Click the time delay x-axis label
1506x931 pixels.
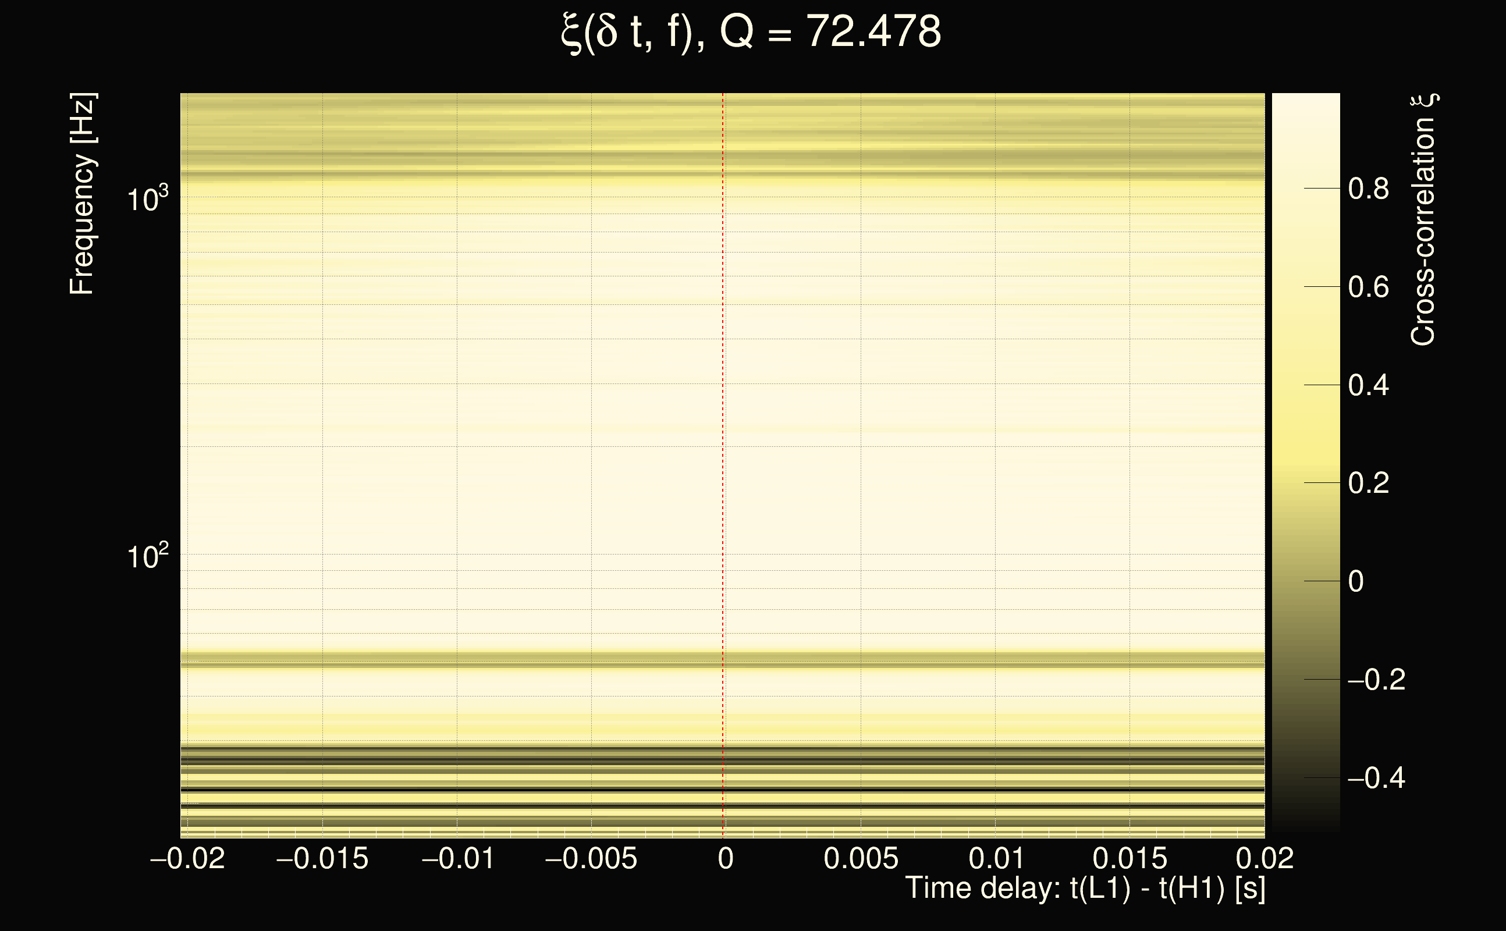[1085, 889]
